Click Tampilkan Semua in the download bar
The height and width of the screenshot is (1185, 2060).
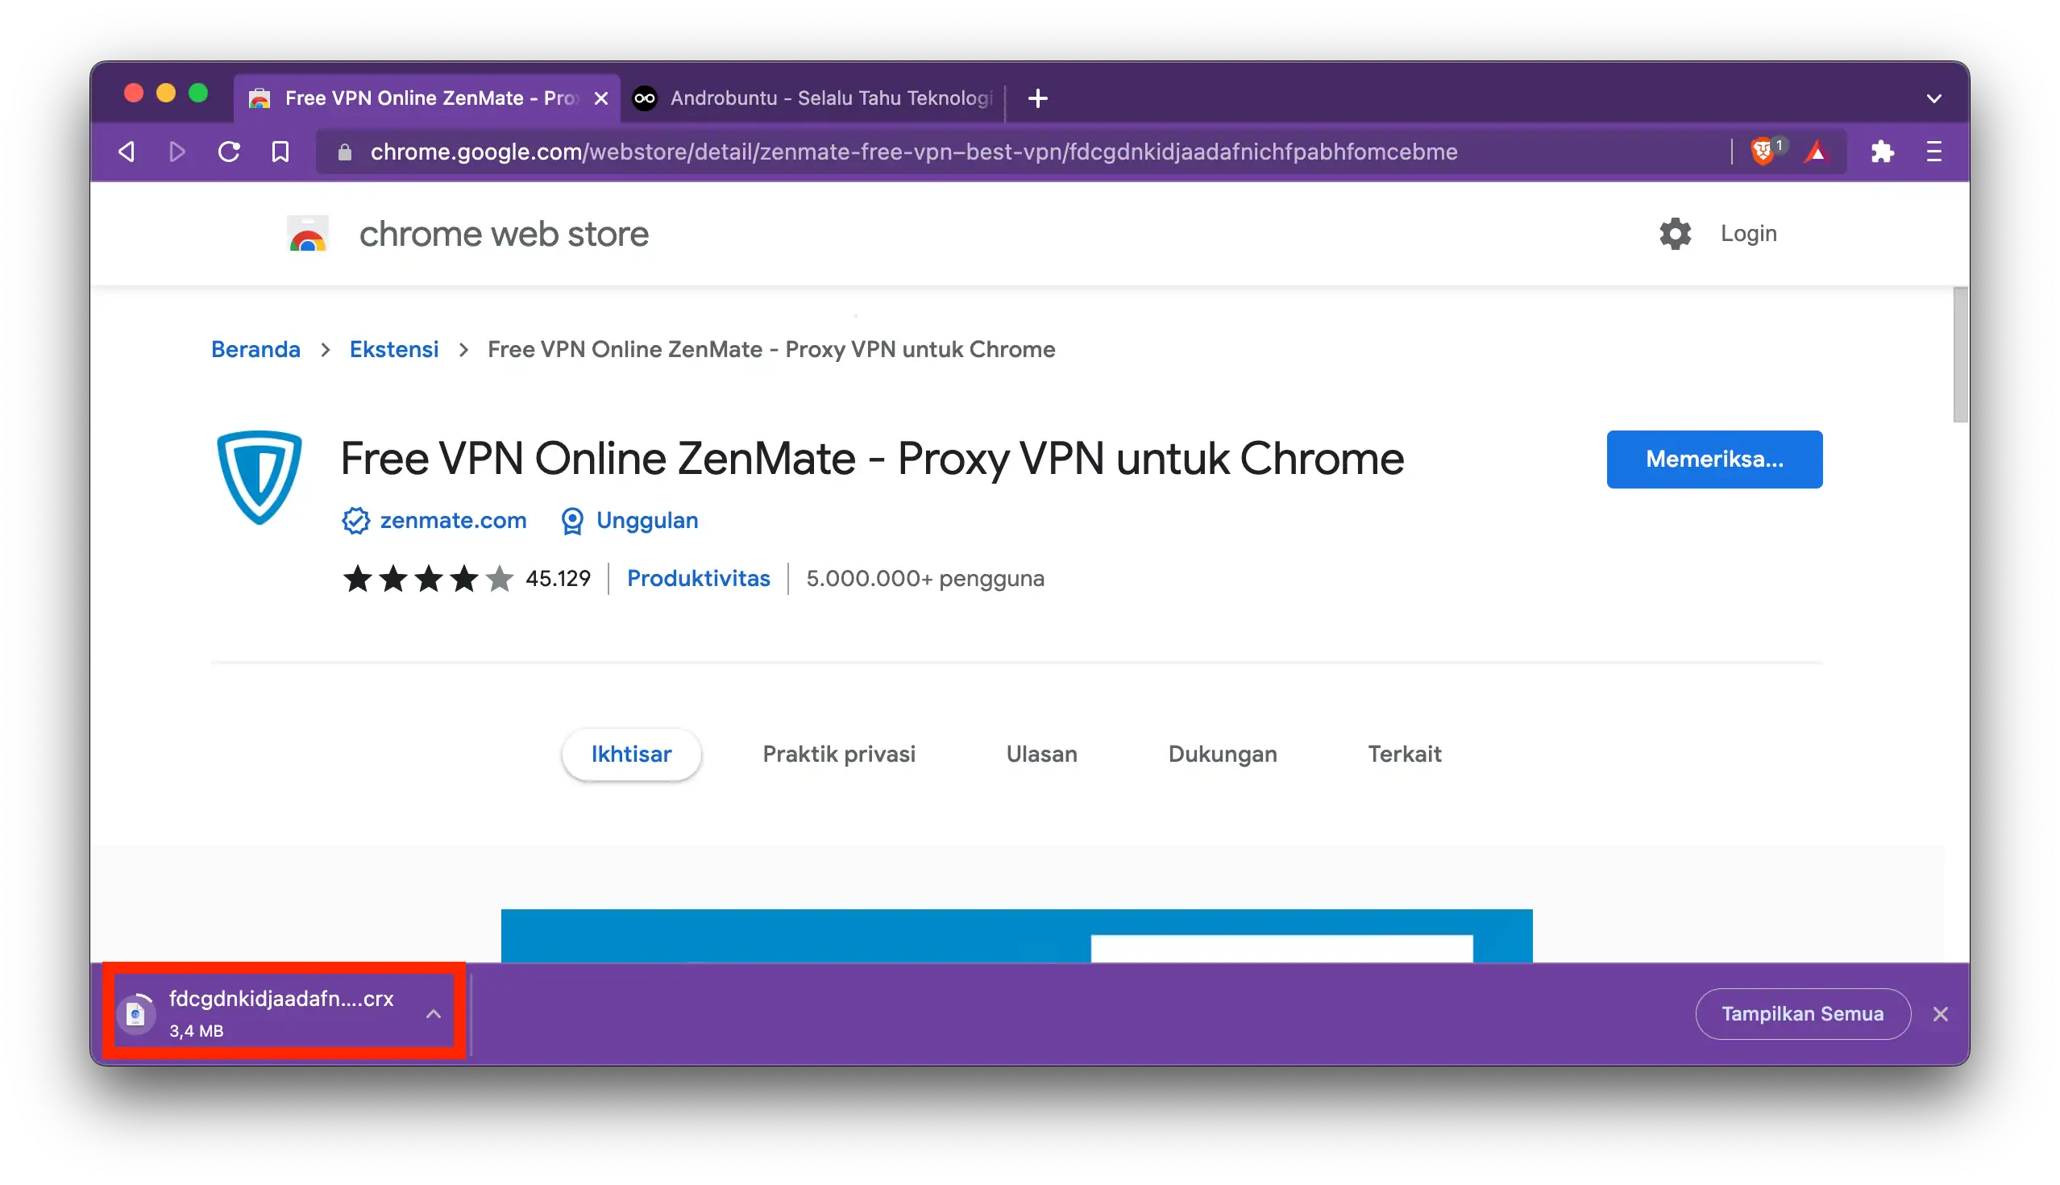(1803, 1013)
